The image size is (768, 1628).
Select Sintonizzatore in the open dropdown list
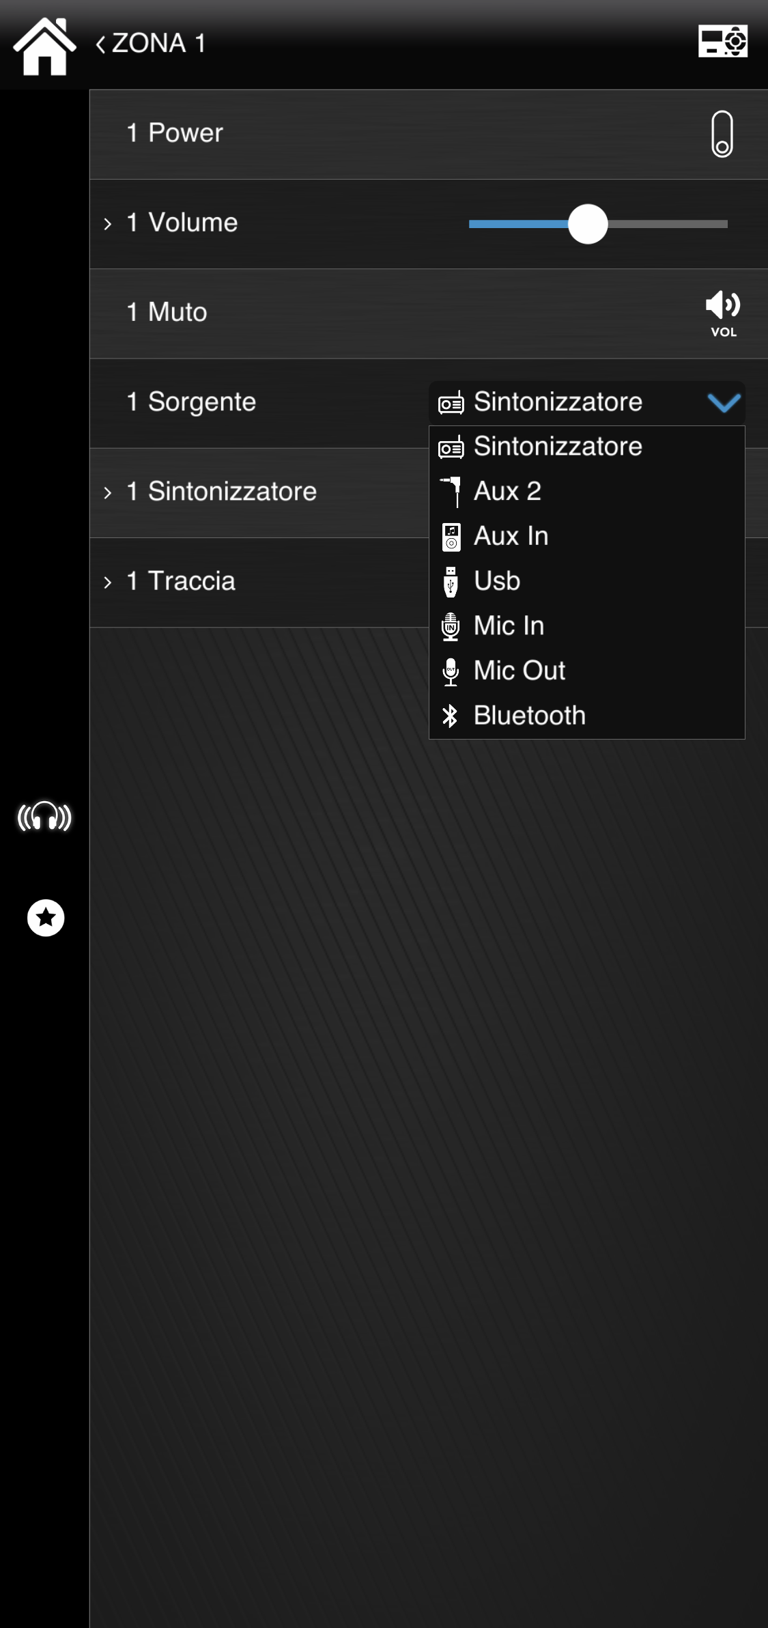click(586, 447)
